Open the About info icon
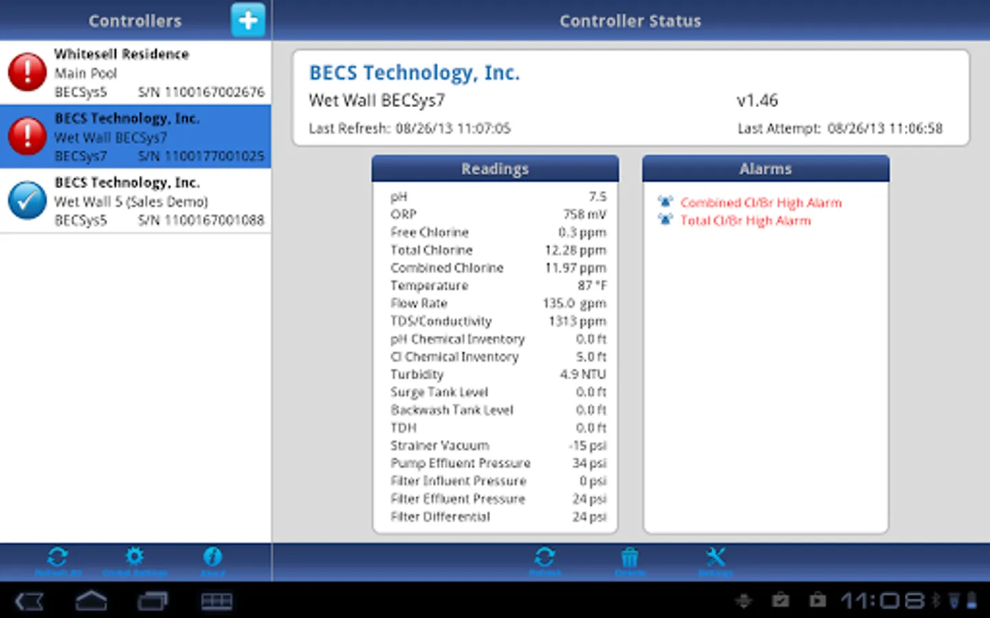This screenshot has height=618, width=990. (x=212, y=562)
